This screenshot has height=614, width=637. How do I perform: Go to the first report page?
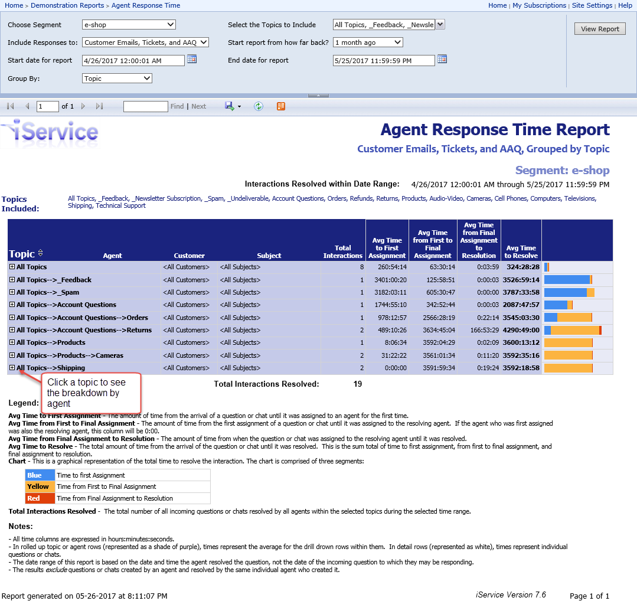pyautogui.click(x=10, y=106)
